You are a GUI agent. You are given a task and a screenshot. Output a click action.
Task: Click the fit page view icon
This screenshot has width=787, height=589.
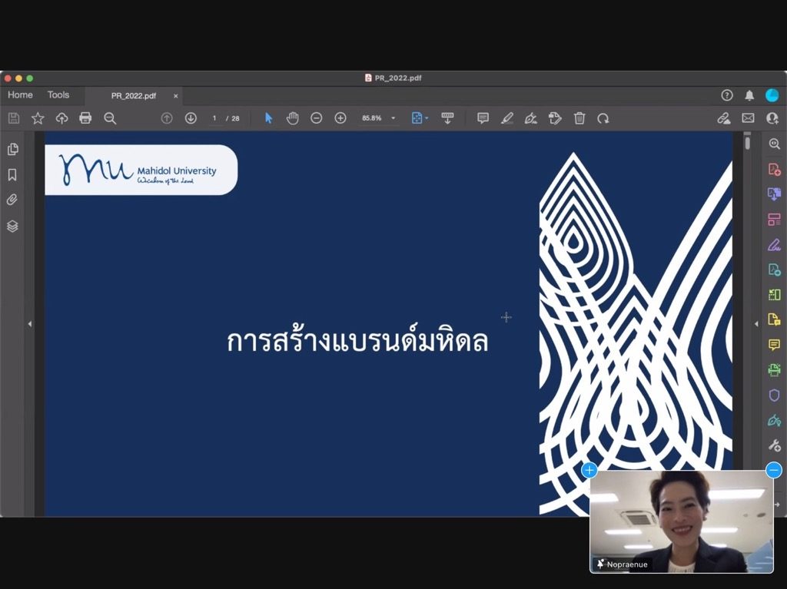(x=417, y=118)
